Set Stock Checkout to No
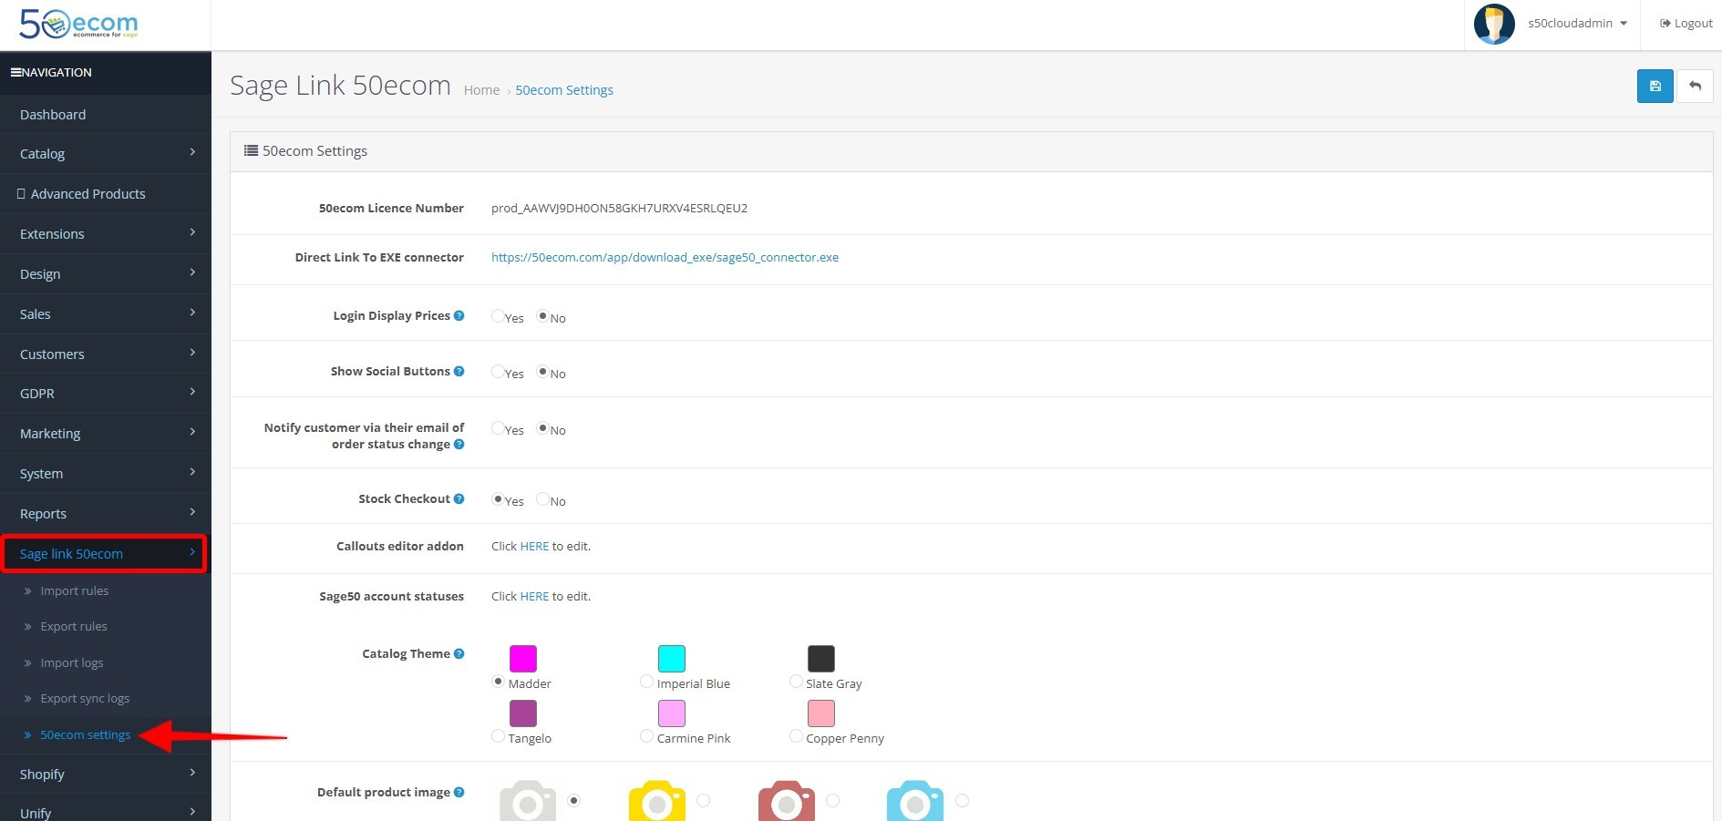The width and height of the screenshot is (1722, 821). [x=543, y=499]
